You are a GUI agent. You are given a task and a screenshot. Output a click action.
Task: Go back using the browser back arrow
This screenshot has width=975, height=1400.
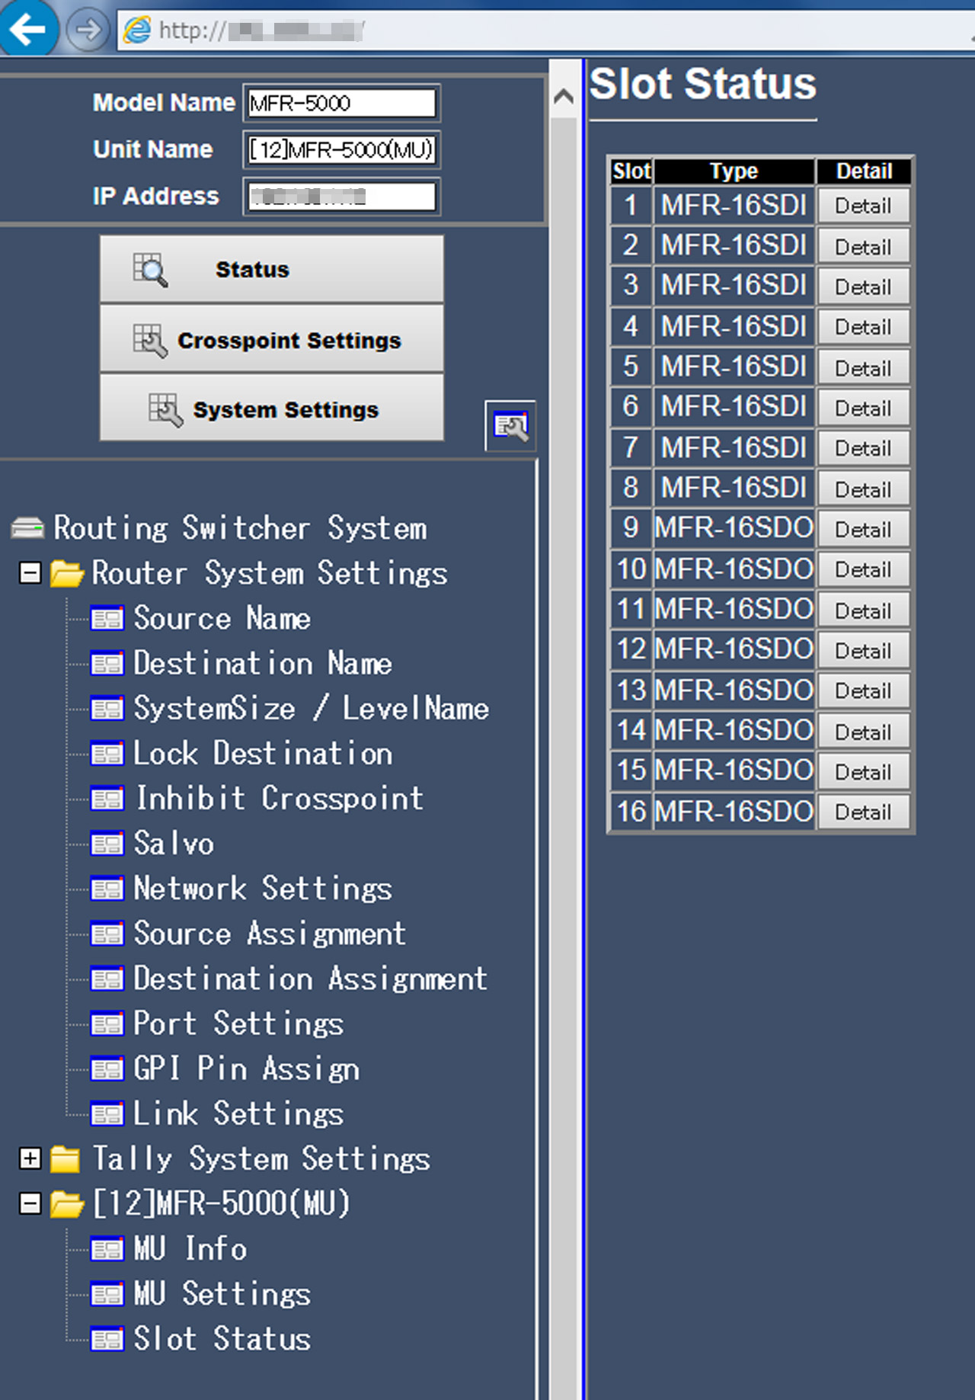27,29
